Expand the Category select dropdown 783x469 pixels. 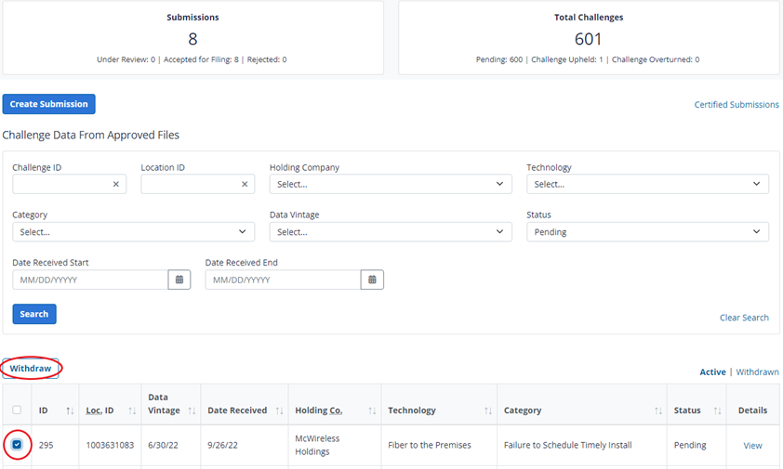pos(133,232)
